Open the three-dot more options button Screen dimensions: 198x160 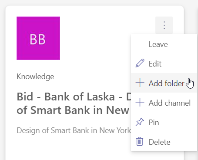click(x=164, y=25)
